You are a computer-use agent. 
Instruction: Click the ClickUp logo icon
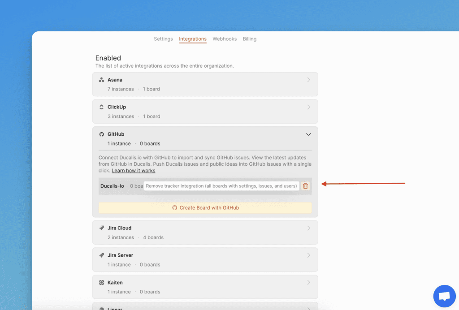[x=102, y=108]
